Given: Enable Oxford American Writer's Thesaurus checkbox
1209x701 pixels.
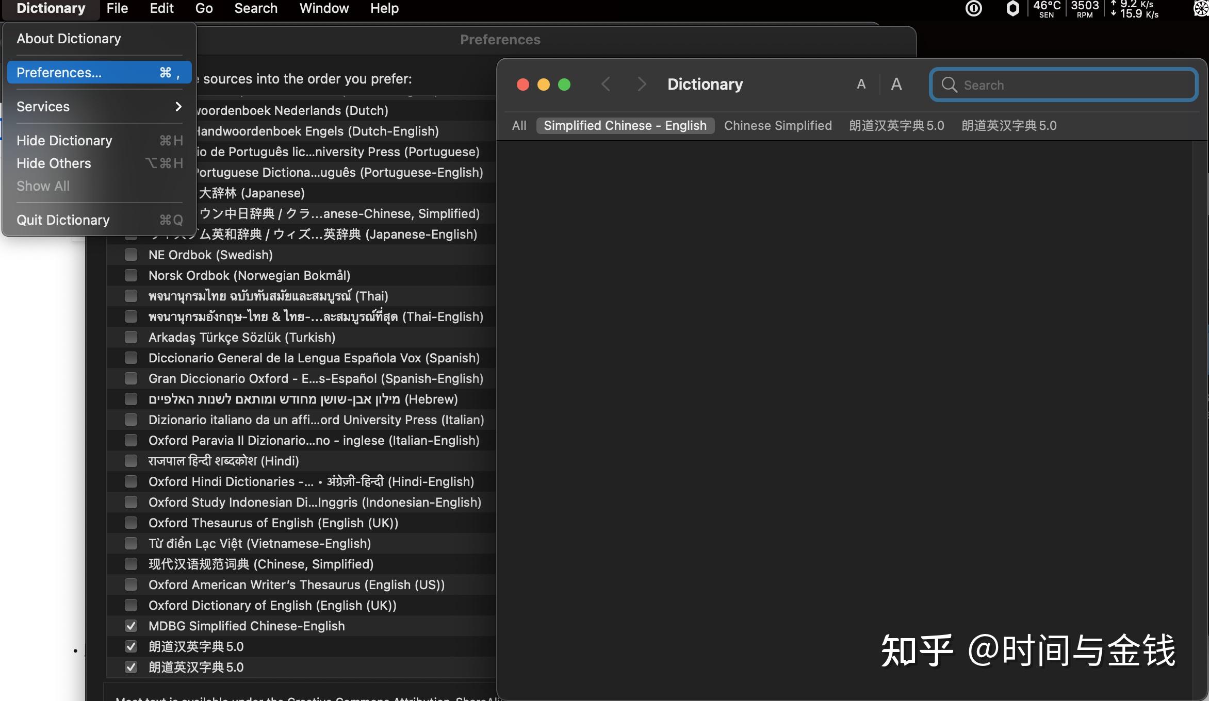Looking at the screenshot, I should [x=131, y=585].
